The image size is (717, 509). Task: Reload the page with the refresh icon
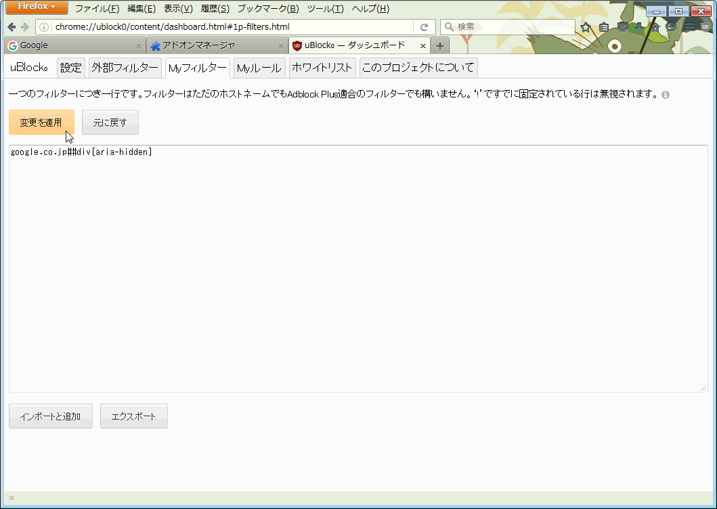[424, 27]
